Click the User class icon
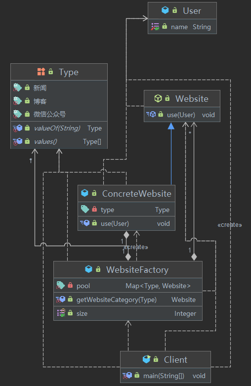The height and width of the screenshot is (386, 251). (x=165, y=10)
